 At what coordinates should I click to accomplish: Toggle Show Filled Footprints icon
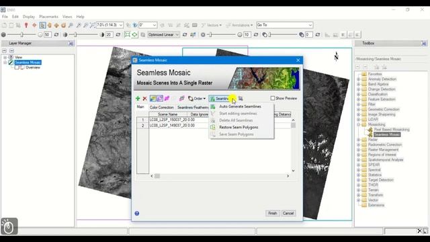tap(153, 98)
